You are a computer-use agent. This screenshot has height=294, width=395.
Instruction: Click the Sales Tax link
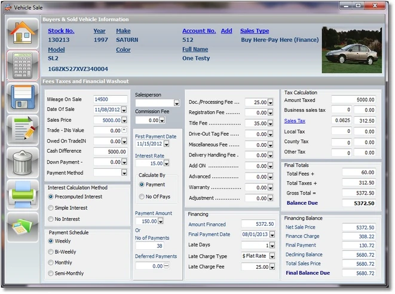pyautogui.click(x=295, y=121)
